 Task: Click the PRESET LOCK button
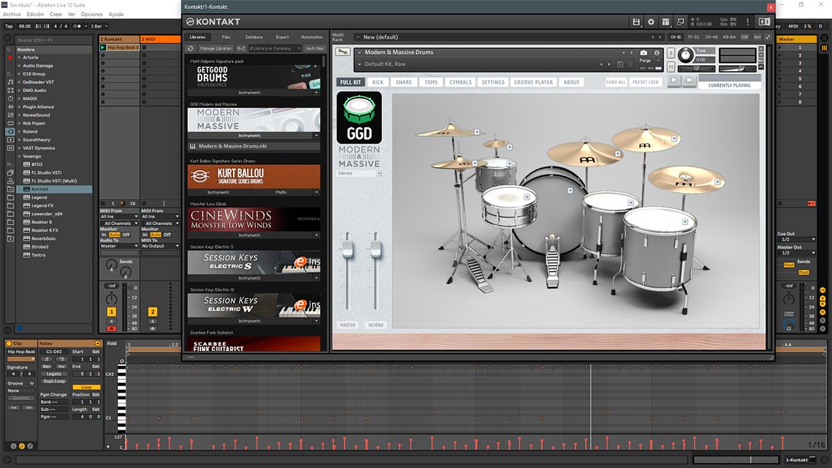click(645, 83)
